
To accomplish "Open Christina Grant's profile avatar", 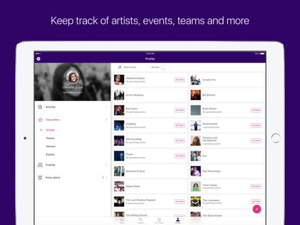I will click(72, 77).
